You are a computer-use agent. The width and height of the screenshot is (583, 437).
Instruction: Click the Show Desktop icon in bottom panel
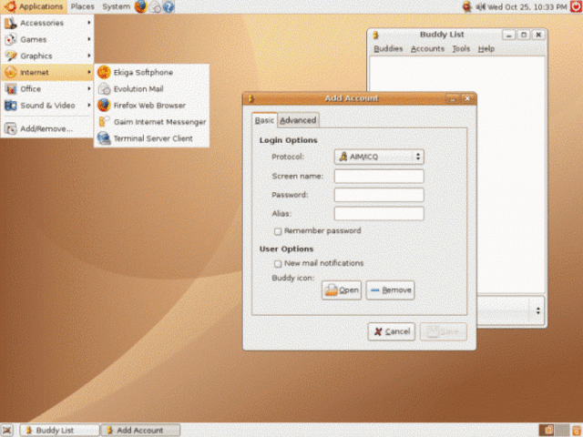pyautogui.click(x=7, y=430)
